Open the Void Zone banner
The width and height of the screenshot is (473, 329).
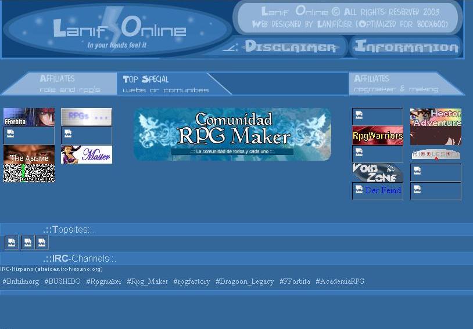(378, 173)
